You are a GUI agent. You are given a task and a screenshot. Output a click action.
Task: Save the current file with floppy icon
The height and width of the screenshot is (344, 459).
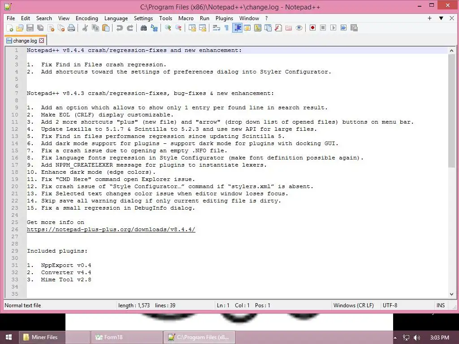pos(30,28)
